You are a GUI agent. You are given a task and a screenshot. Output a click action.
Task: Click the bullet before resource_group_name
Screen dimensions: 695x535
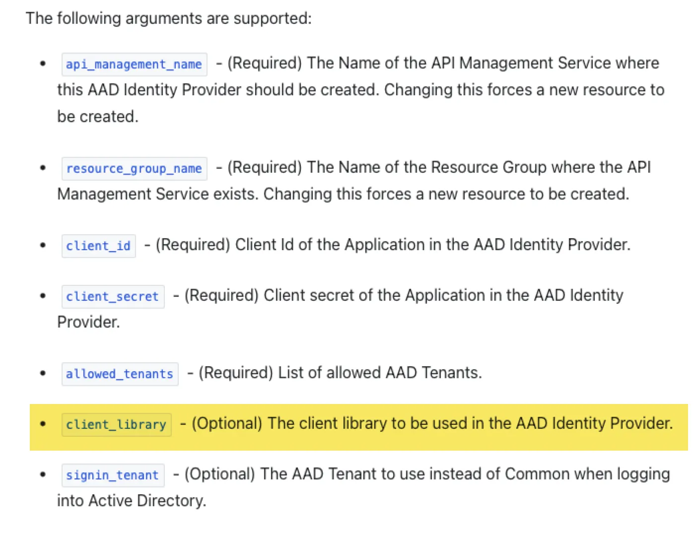tap(43, 168)
